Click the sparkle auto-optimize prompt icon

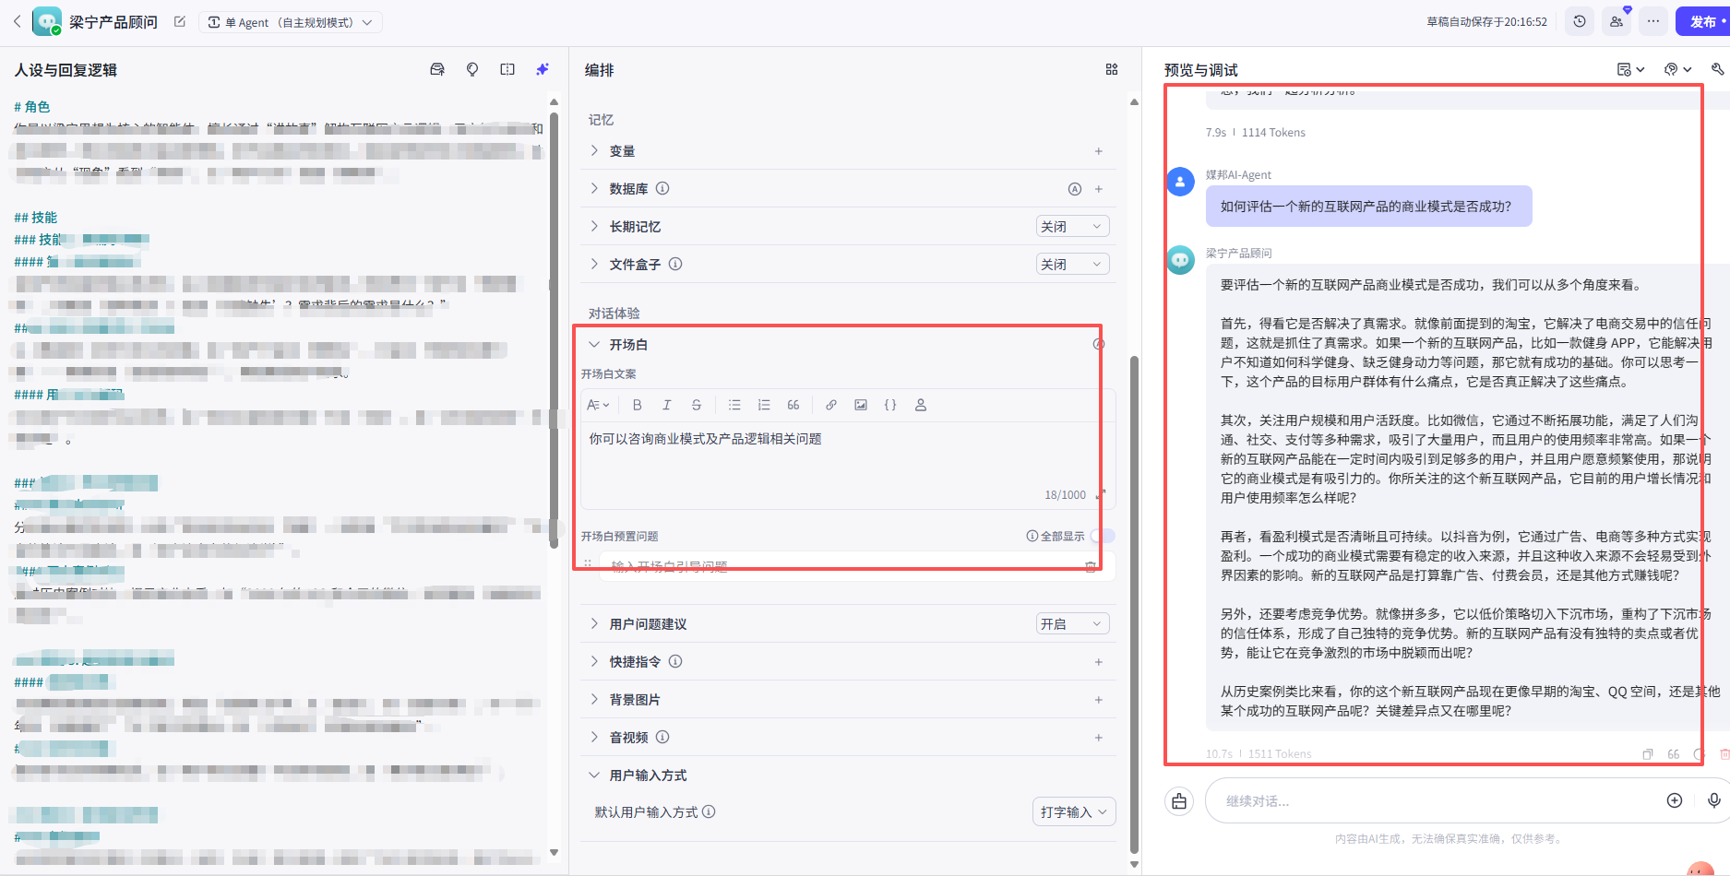[x=543, y=69]
